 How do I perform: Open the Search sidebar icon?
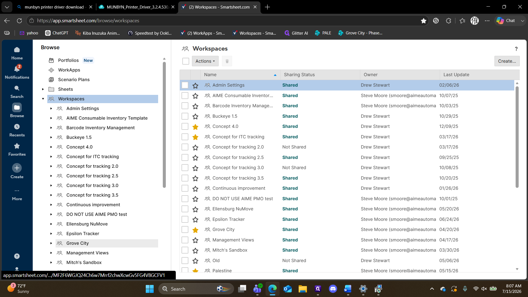17,92
